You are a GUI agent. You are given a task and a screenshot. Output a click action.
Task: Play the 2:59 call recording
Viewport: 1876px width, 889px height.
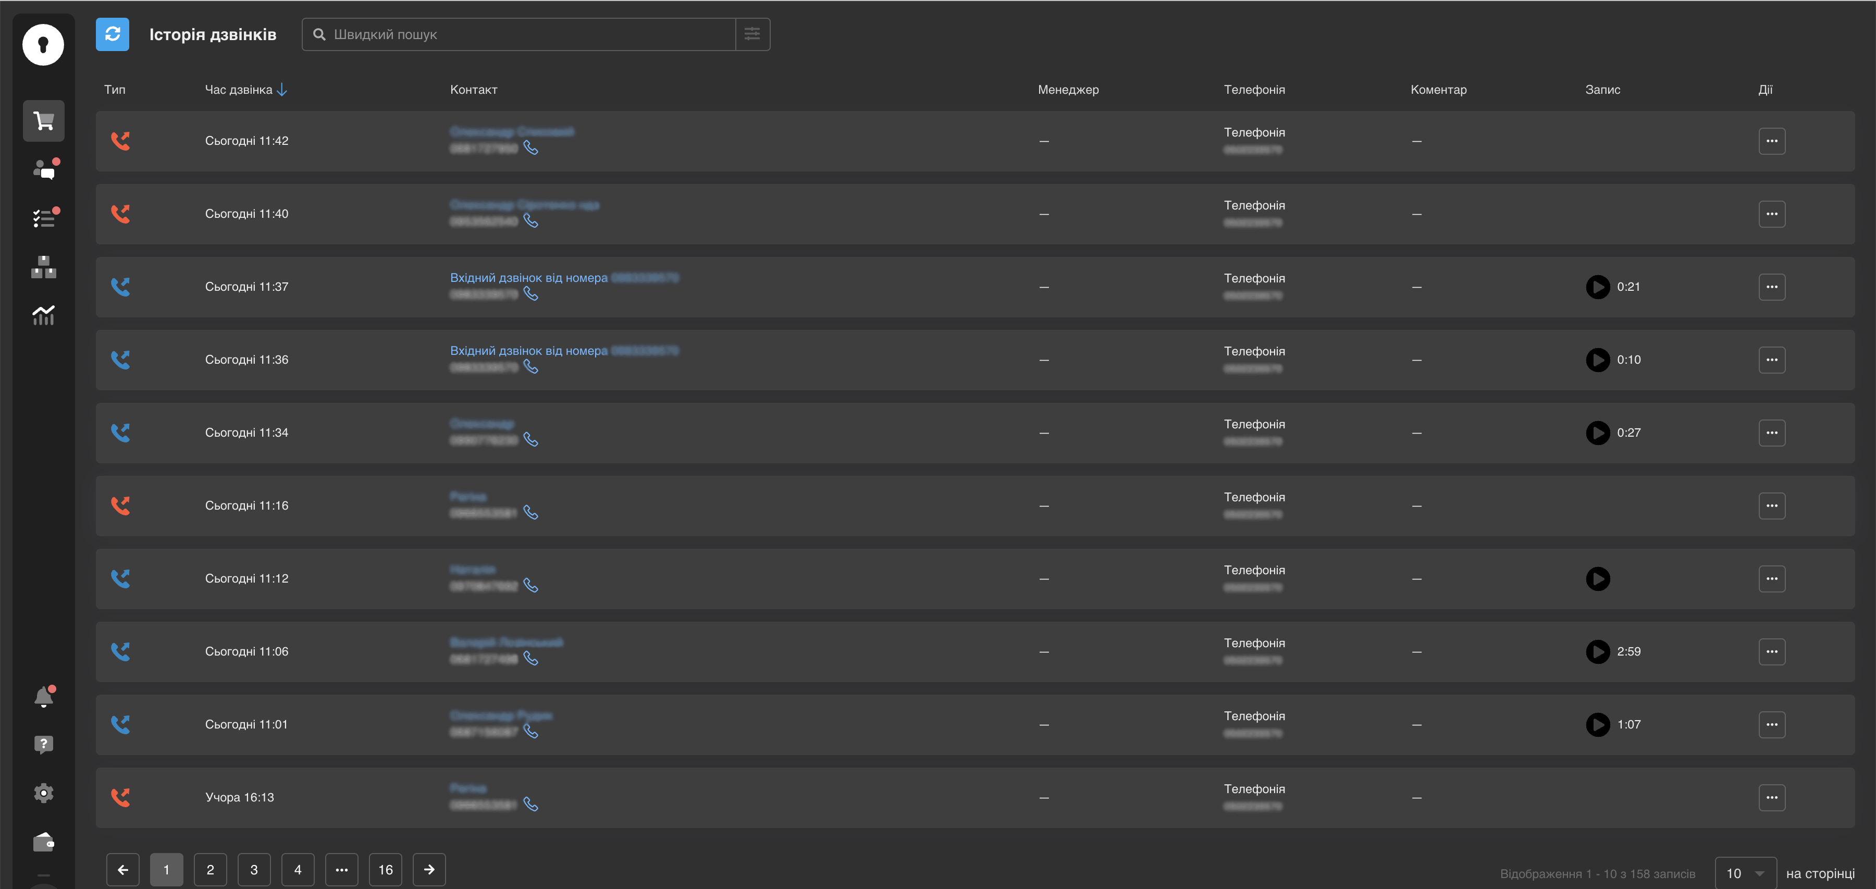pos(1598,652)
